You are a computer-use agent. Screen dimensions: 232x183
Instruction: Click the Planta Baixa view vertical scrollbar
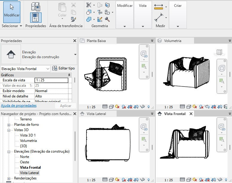point(152,75)
